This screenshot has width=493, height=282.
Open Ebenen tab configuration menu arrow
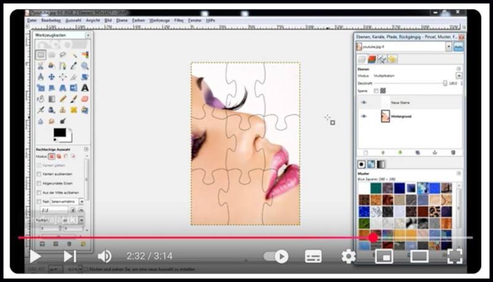click(458, 69)
